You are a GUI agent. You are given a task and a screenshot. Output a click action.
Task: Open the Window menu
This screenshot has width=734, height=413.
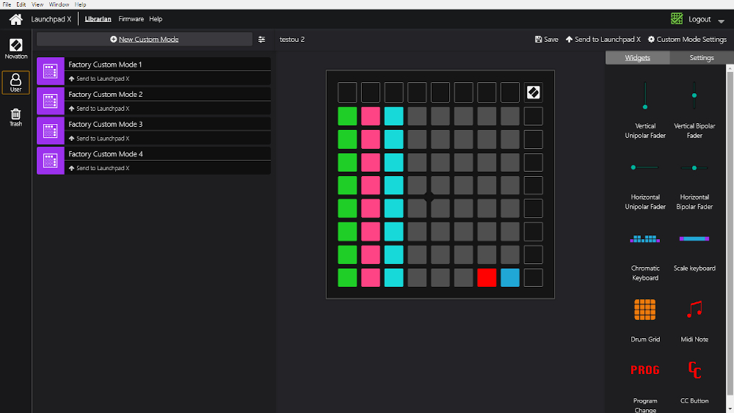59,4
